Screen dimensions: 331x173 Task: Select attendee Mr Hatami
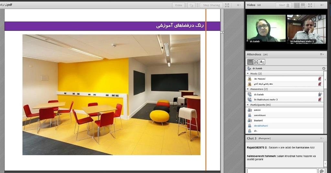(x=284, y=79)
